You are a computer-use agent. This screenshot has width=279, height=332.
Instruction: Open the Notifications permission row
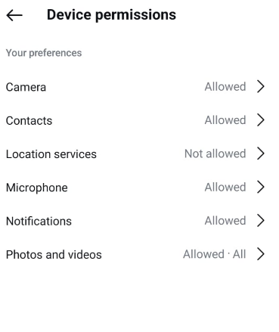(x=139, y=221)
